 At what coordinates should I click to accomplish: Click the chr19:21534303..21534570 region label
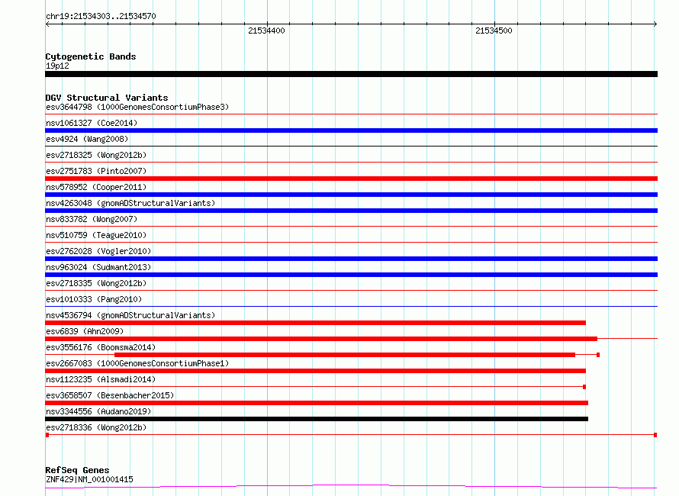coord(101,16)
